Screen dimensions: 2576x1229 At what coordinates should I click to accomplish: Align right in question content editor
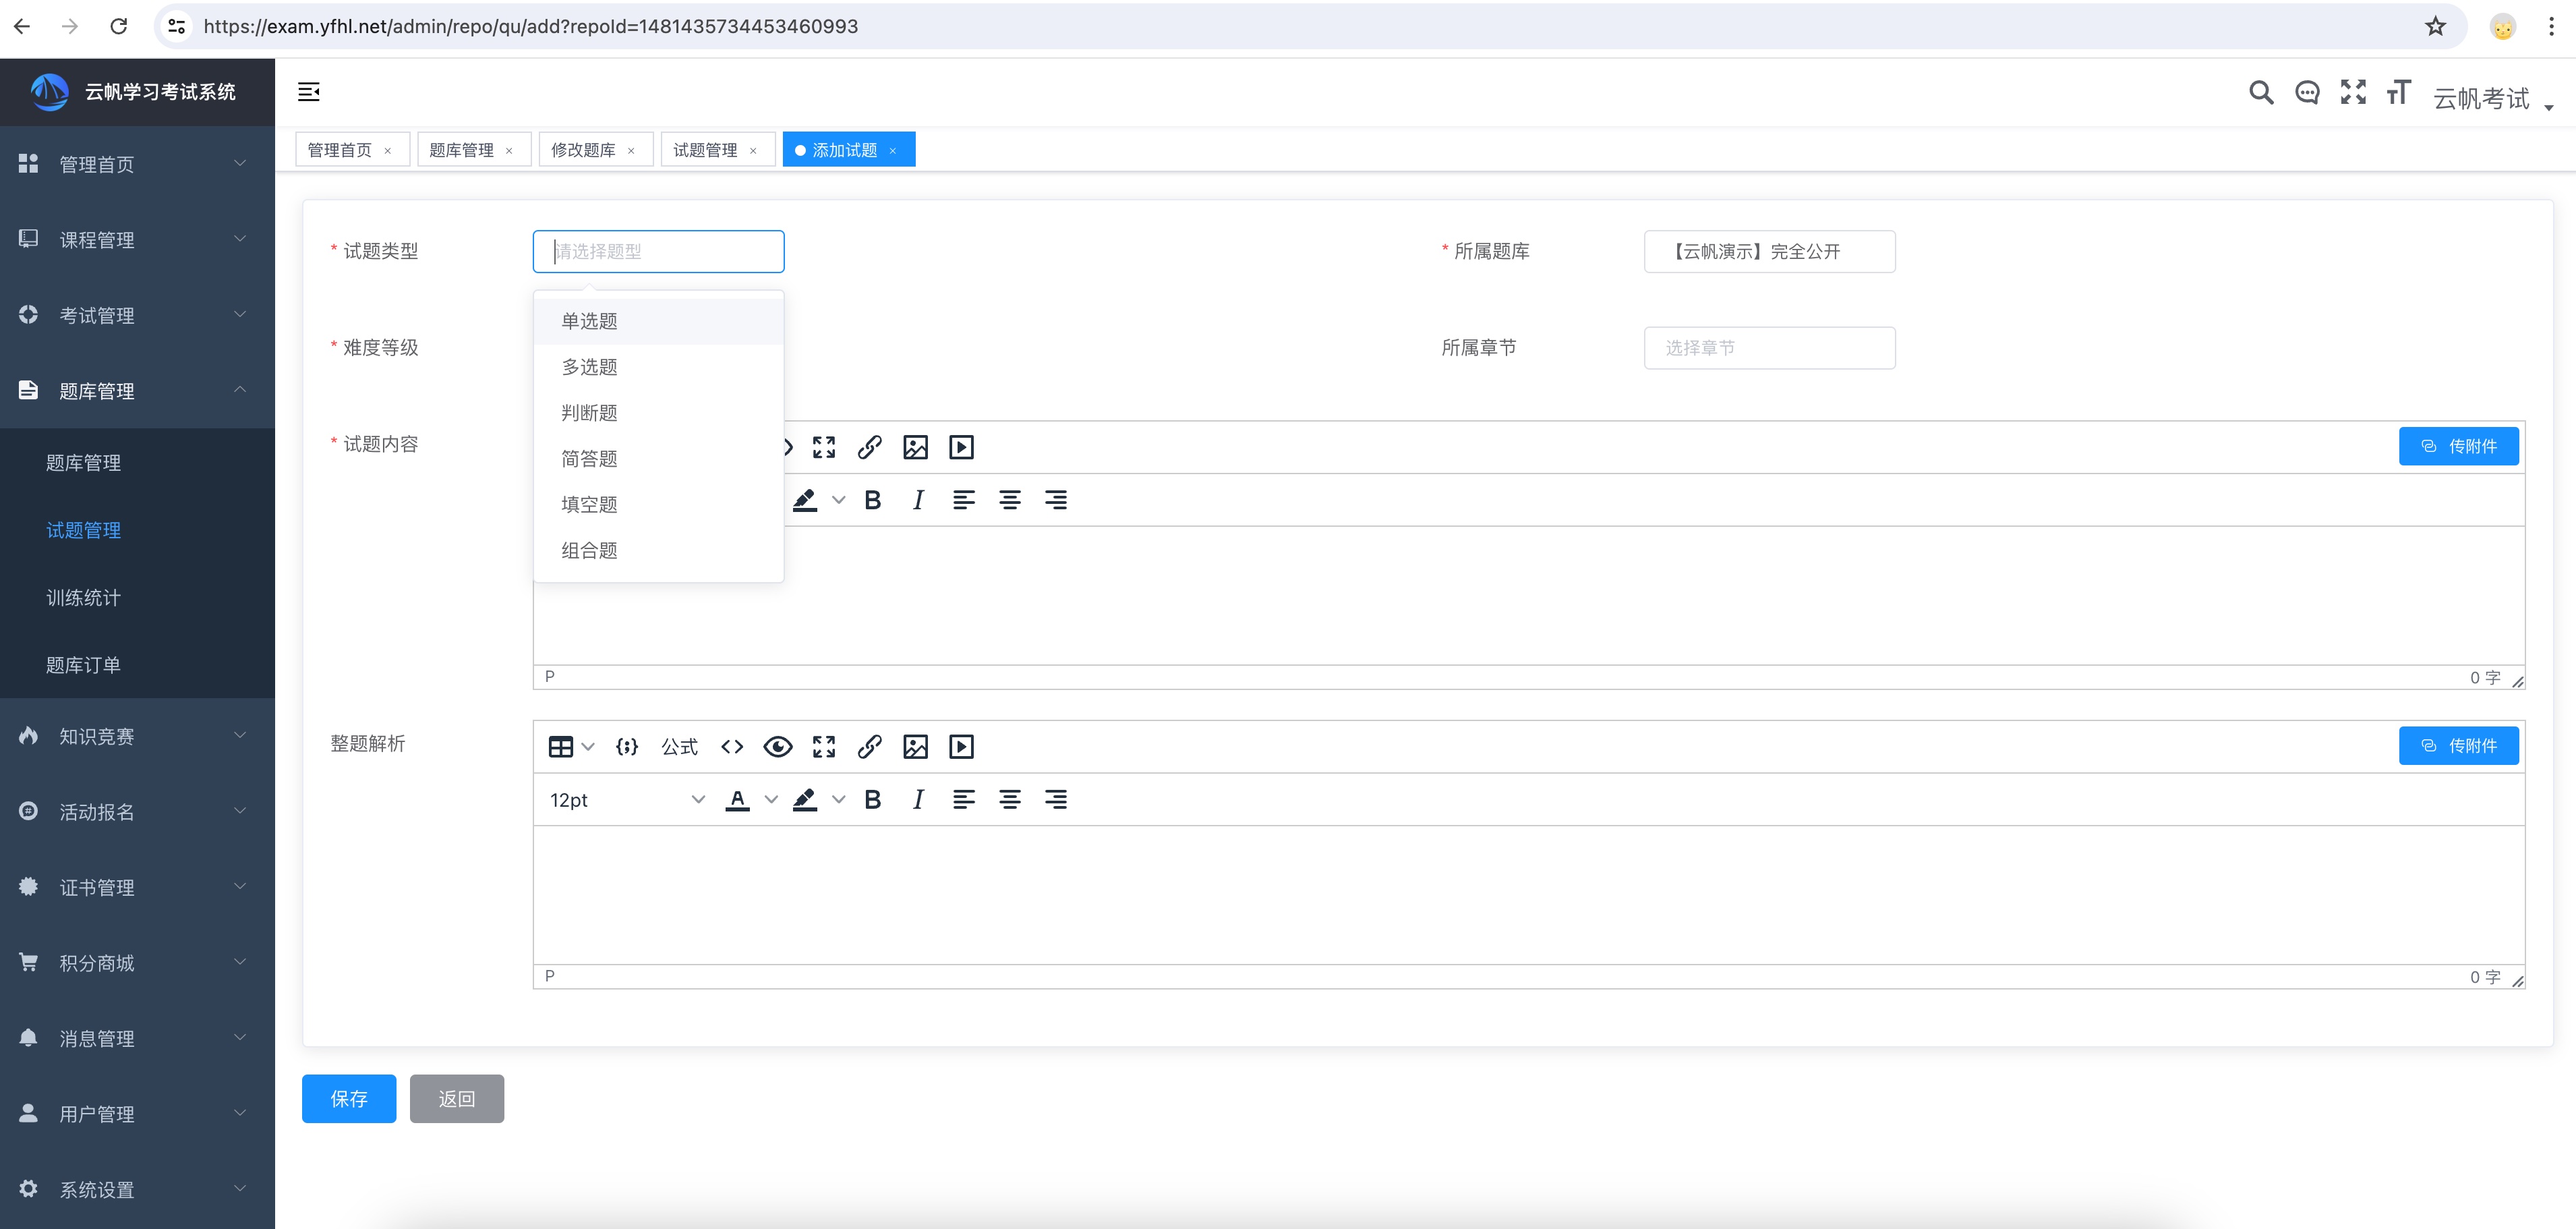tap(1056, 500)
